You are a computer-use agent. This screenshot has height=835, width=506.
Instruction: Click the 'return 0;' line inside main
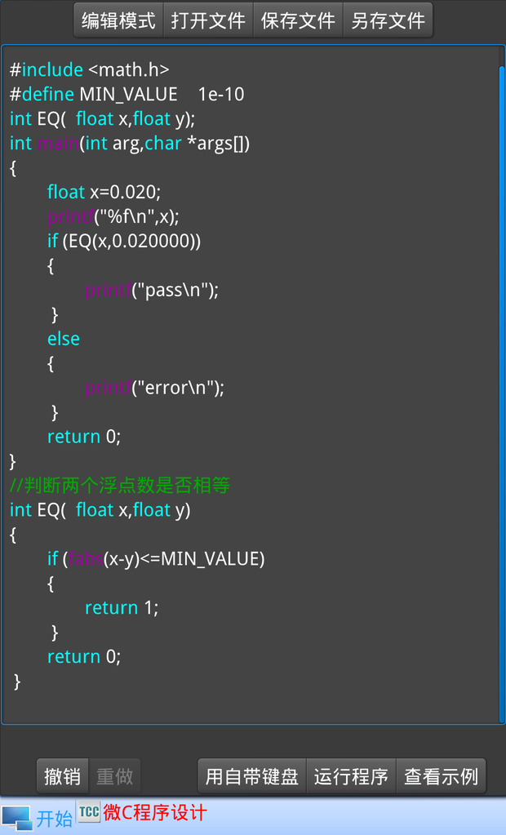(x=84, y=437)
